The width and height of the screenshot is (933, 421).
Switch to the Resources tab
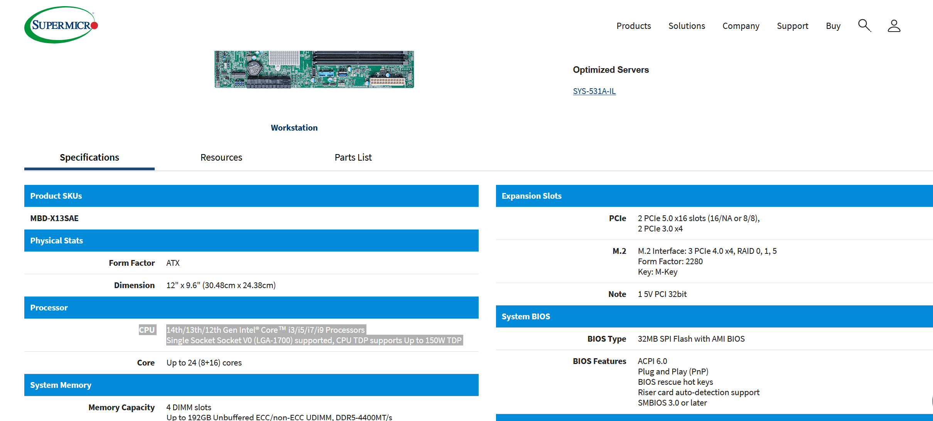click(x=221, y=158)
